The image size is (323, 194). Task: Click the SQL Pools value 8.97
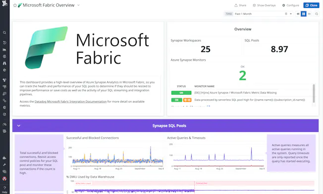click(279, 49)
